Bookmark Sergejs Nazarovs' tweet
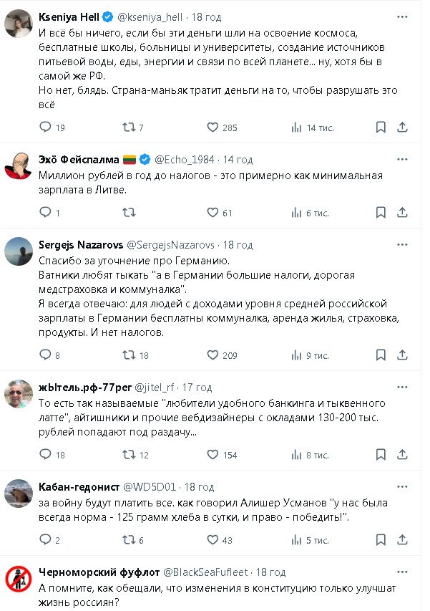The image size is (430, 611). (381, 355)
